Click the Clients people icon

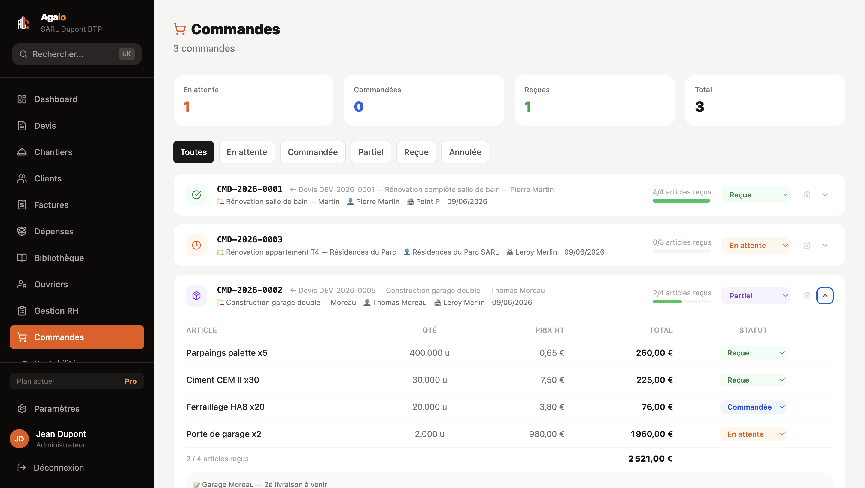click(x=22, y=179)
